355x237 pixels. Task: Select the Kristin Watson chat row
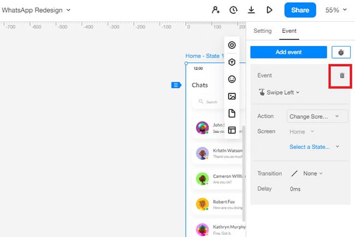pos(218,153)
